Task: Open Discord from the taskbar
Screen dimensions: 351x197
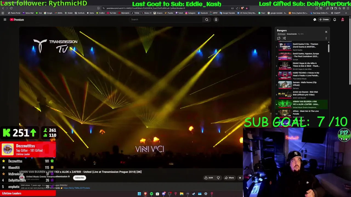Action: [164, 194]
